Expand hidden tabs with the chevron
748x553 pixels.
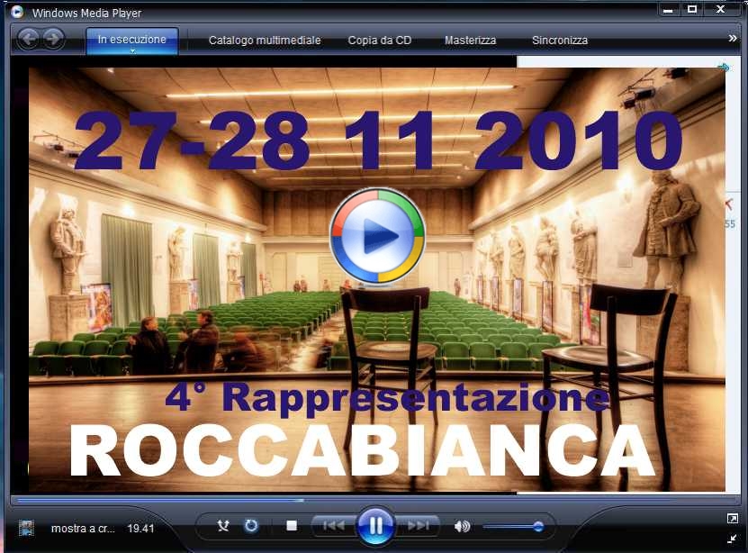tap(733, 39)
